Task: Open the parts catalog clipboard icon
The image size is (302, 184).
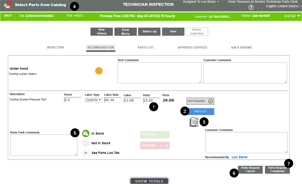Action: pos(194,122)
